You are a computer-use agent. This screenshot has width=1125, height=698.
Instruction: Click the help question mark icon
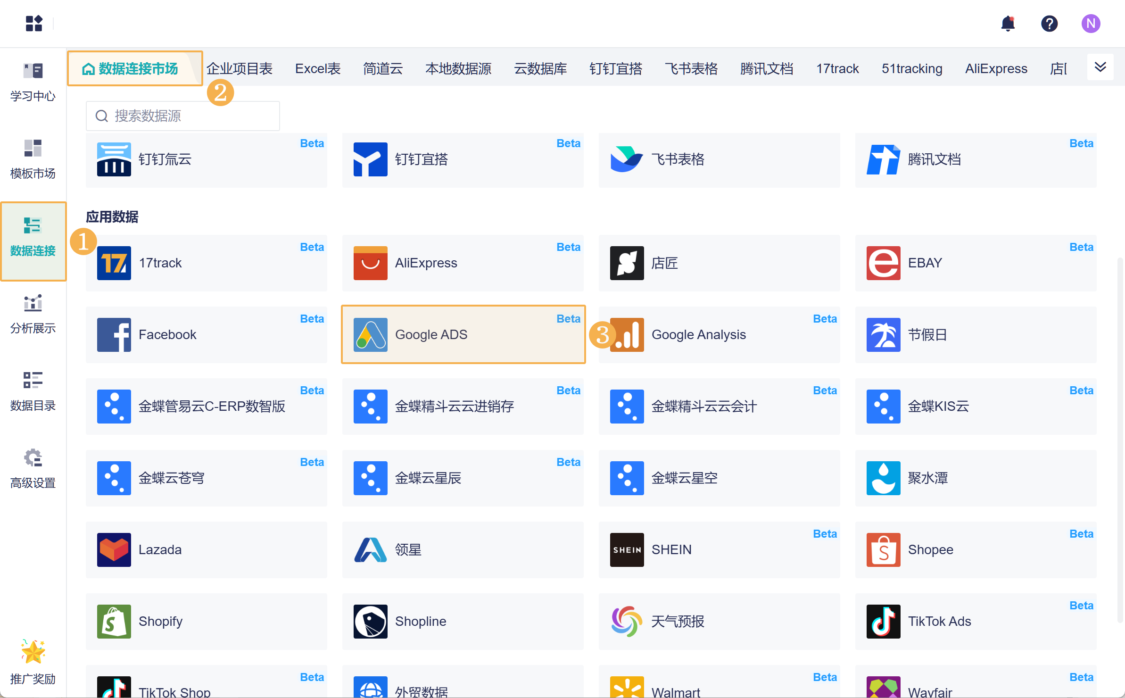tap(1049, 23)
